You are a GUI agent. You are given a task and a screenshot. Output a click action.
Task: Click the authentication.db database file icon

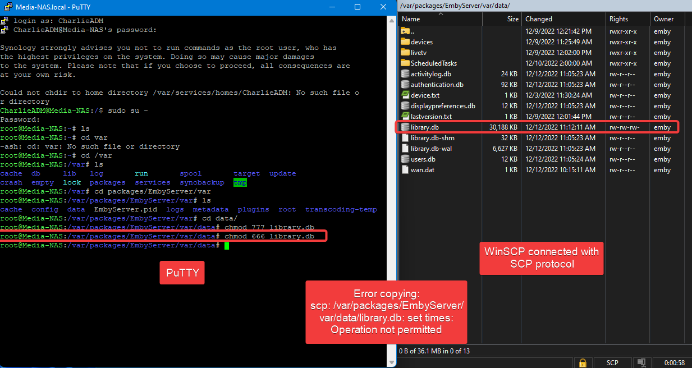405,85
